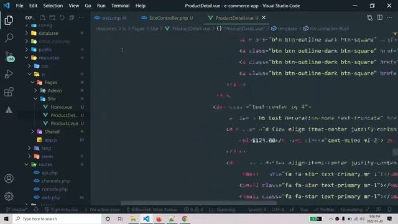Screen dimensions: 398x224
Task: Split the editor to the right
Action: click(380, 17)
